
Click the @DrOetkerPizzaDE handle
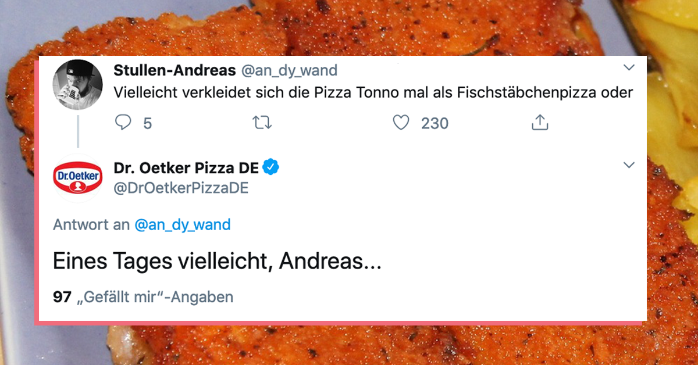181,188
